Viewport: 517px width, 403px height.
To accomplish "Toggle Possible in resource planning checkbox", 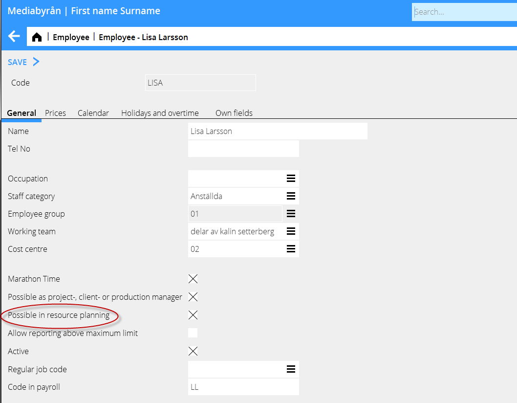I will 193,315.
